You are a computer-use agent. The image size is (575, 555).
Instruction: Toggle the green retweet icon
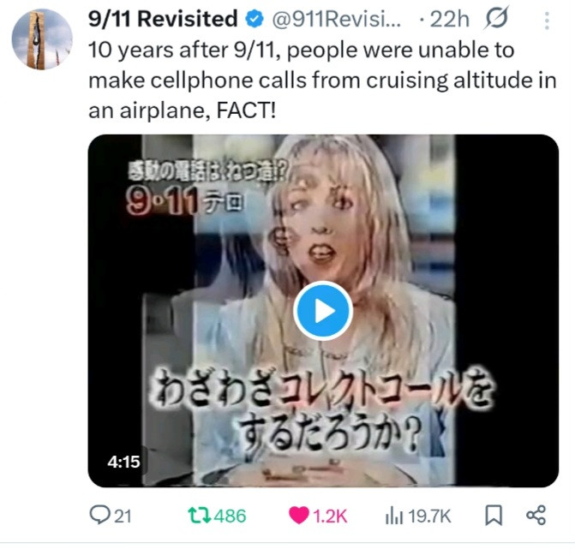tap(199, 515)
